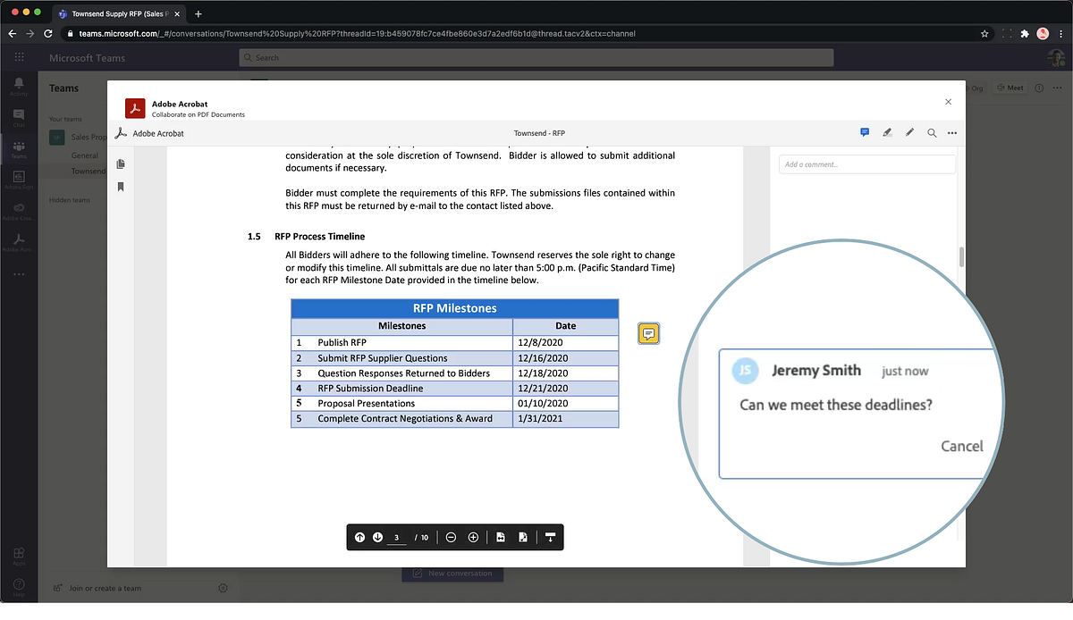Click the Acrobat viewer vertical scrollbar

pyautogui.click(x=961, y=257)
